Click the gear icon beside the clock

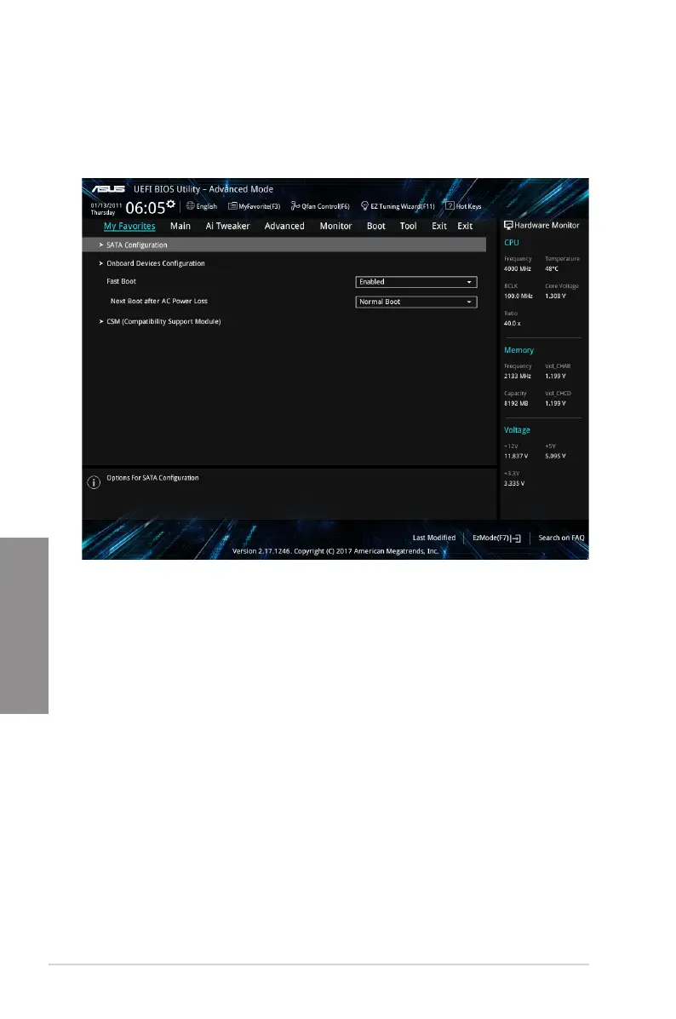pyautogui.click(x=171, y=204)
